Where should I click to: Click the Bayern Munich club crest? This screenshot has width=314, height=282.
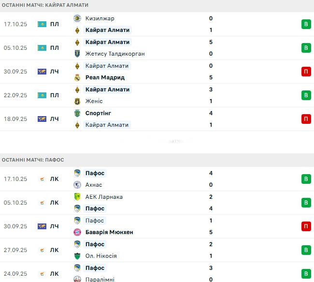(x=77, y=232)
